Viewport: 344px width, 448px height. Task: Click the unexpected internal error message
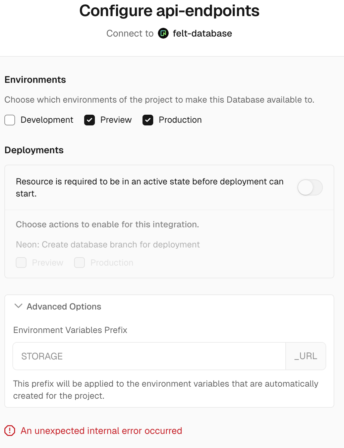pos(101,431)
